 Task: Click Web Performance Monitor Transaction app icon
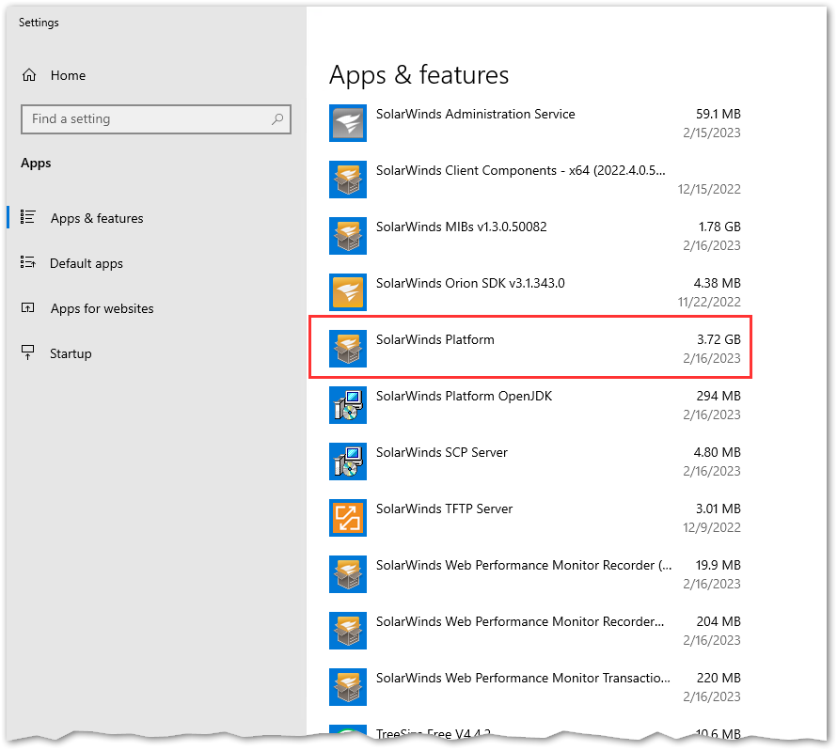[348, 687]
